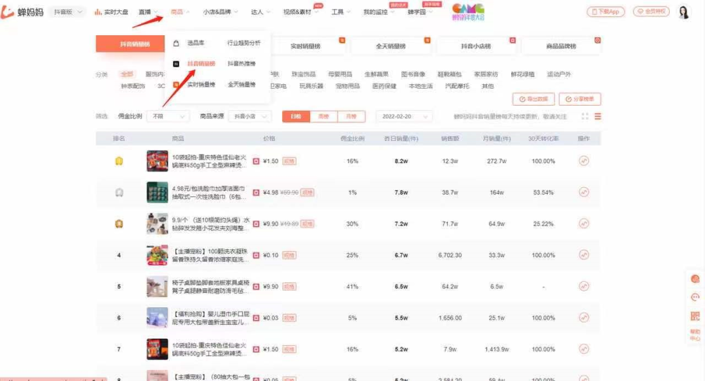Image resolution: width=705 pixels, height=381 pixels.
Task: Open the 商品来源 抖音小店 dropdown
Action: (x=249, y=116)
